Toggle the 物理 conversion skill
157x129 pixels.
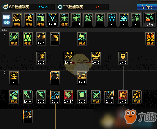pos(149,20)
